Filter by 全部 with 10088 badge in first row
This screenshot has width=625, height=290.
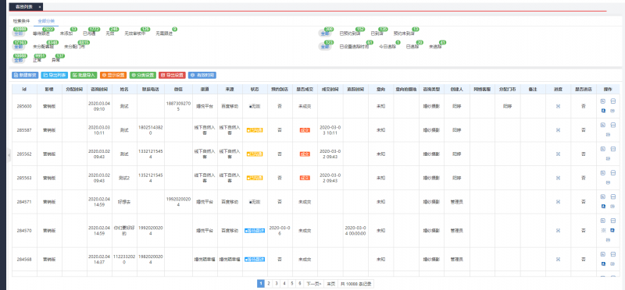(19, 34)
